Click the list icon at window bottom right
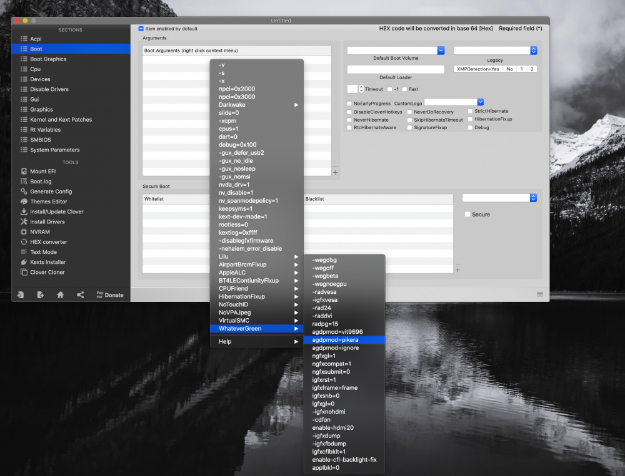 click(540, 294)
